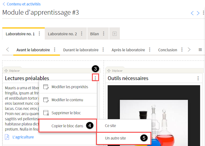
Task: Select Un autre site in submenu
Action: click(x=124, y=138)
